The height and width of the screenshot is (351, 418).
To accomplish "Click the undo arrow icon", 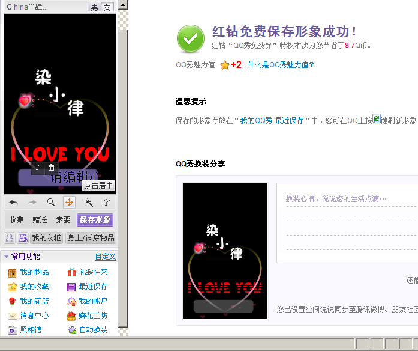I will click(x=14, y=202).
